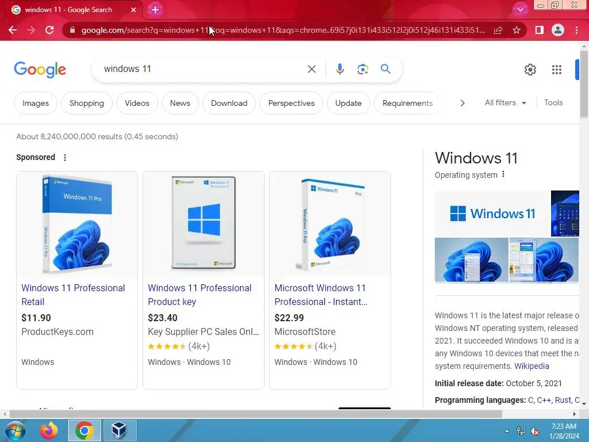This screenshot has height=442, width=589.
Task: Click the browser forward arrow
Action: point(31,30)
